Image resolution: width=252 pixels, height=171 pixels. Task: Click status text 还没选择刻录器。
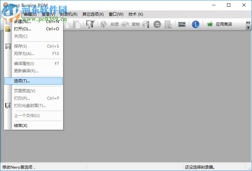point(200,167)
